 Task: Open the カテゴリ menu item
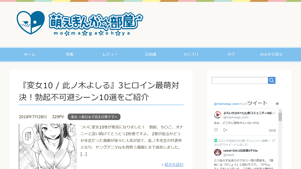190,54
